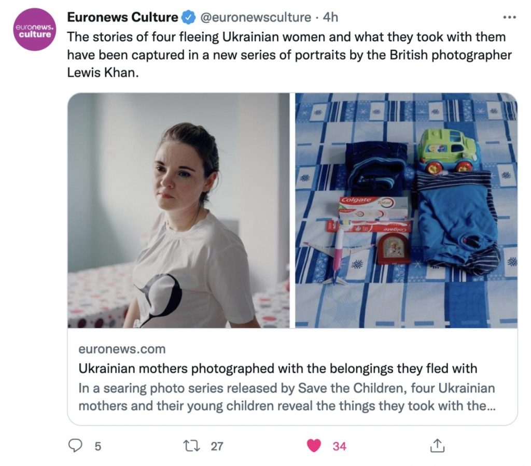Open the portrait photo of the woman
531x466 pixels.
[178, 210]
